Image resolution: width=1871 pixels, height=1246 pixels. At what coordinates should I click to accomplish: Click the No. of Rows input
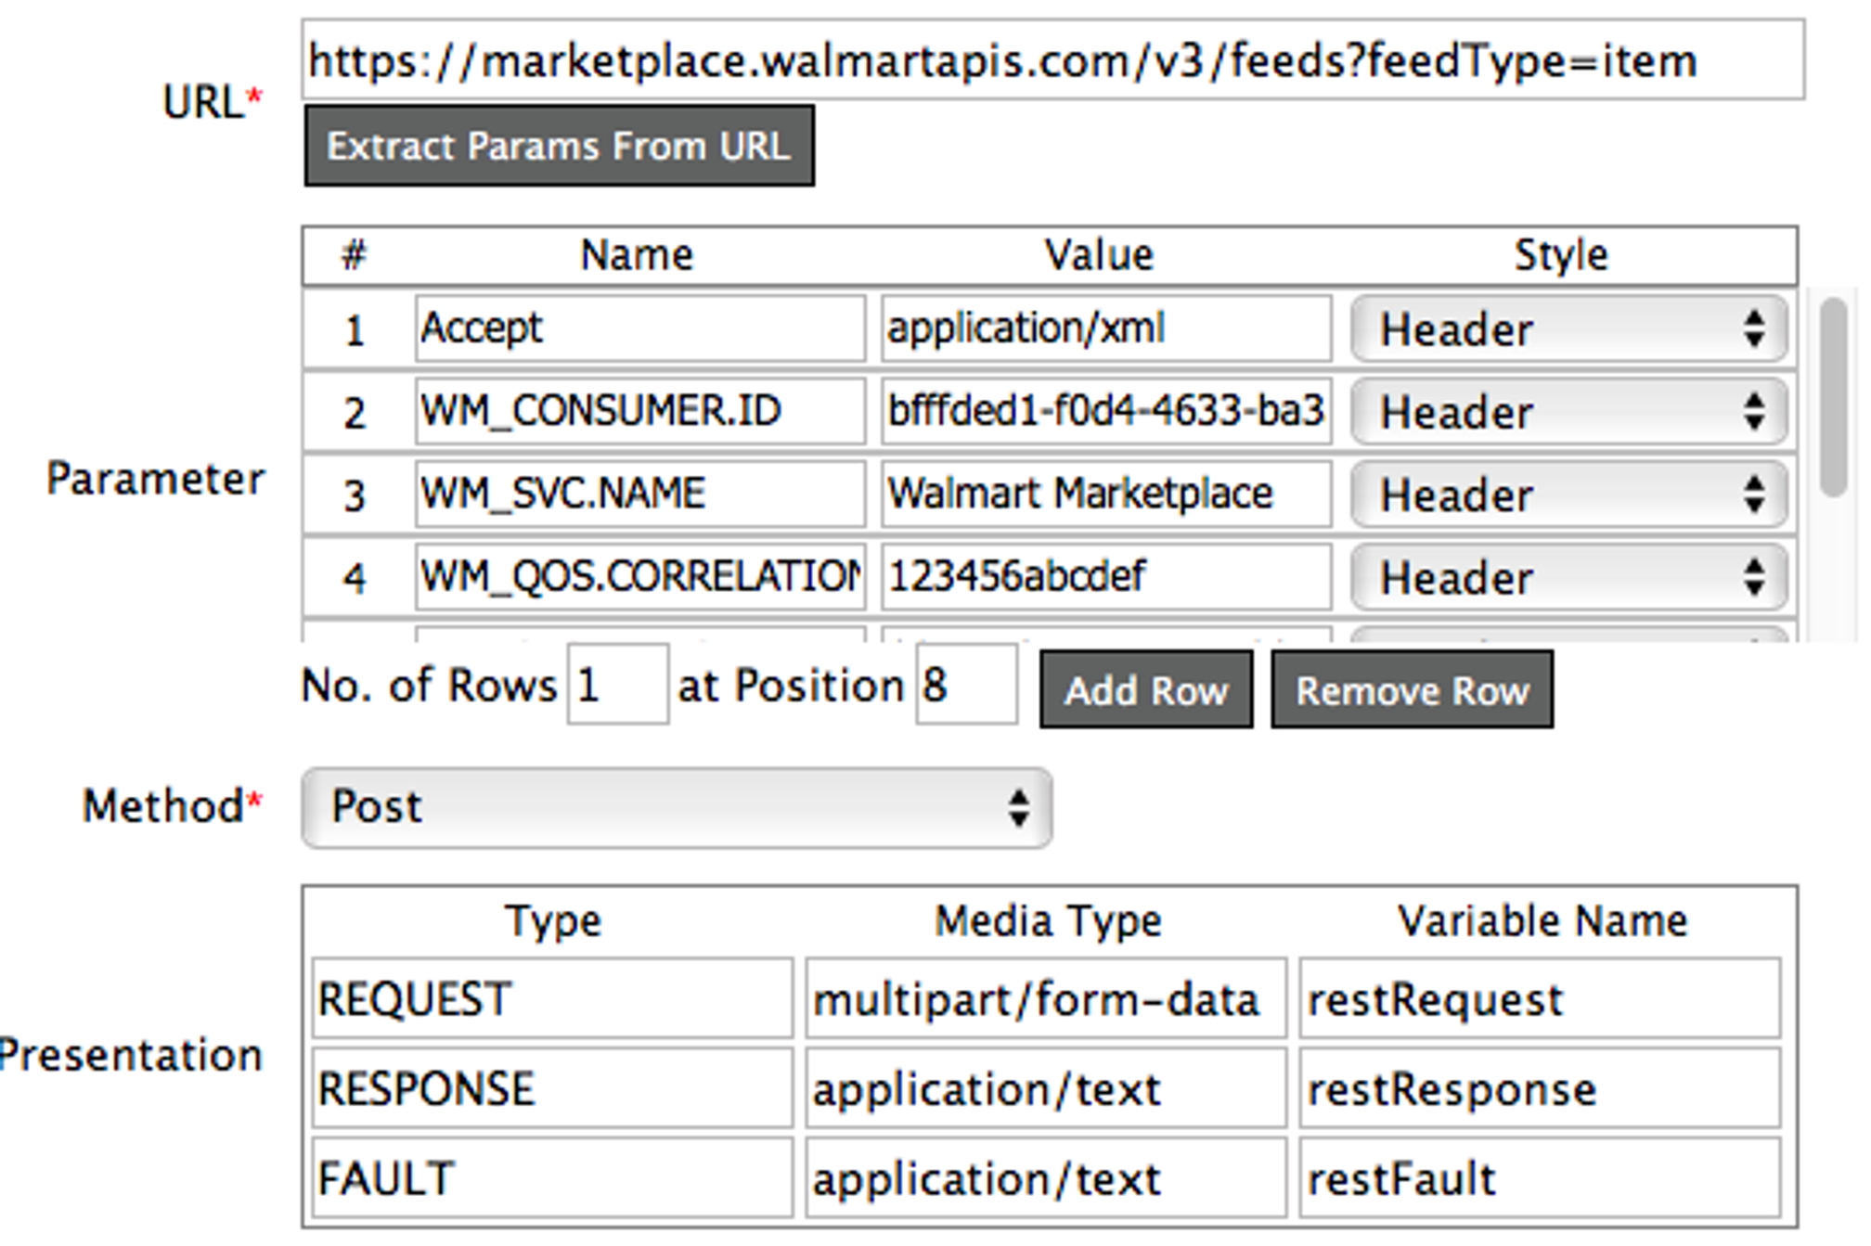tap(617, 686)
